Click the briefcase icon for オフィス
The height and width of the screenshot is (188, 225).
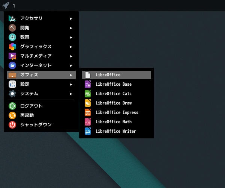(12, 75)
